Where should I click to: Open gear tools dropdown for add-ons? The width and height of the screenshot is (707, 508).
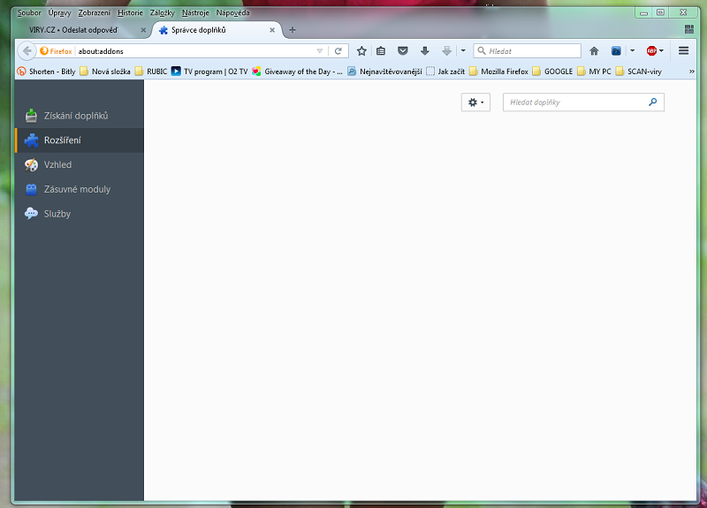[475, 102]
